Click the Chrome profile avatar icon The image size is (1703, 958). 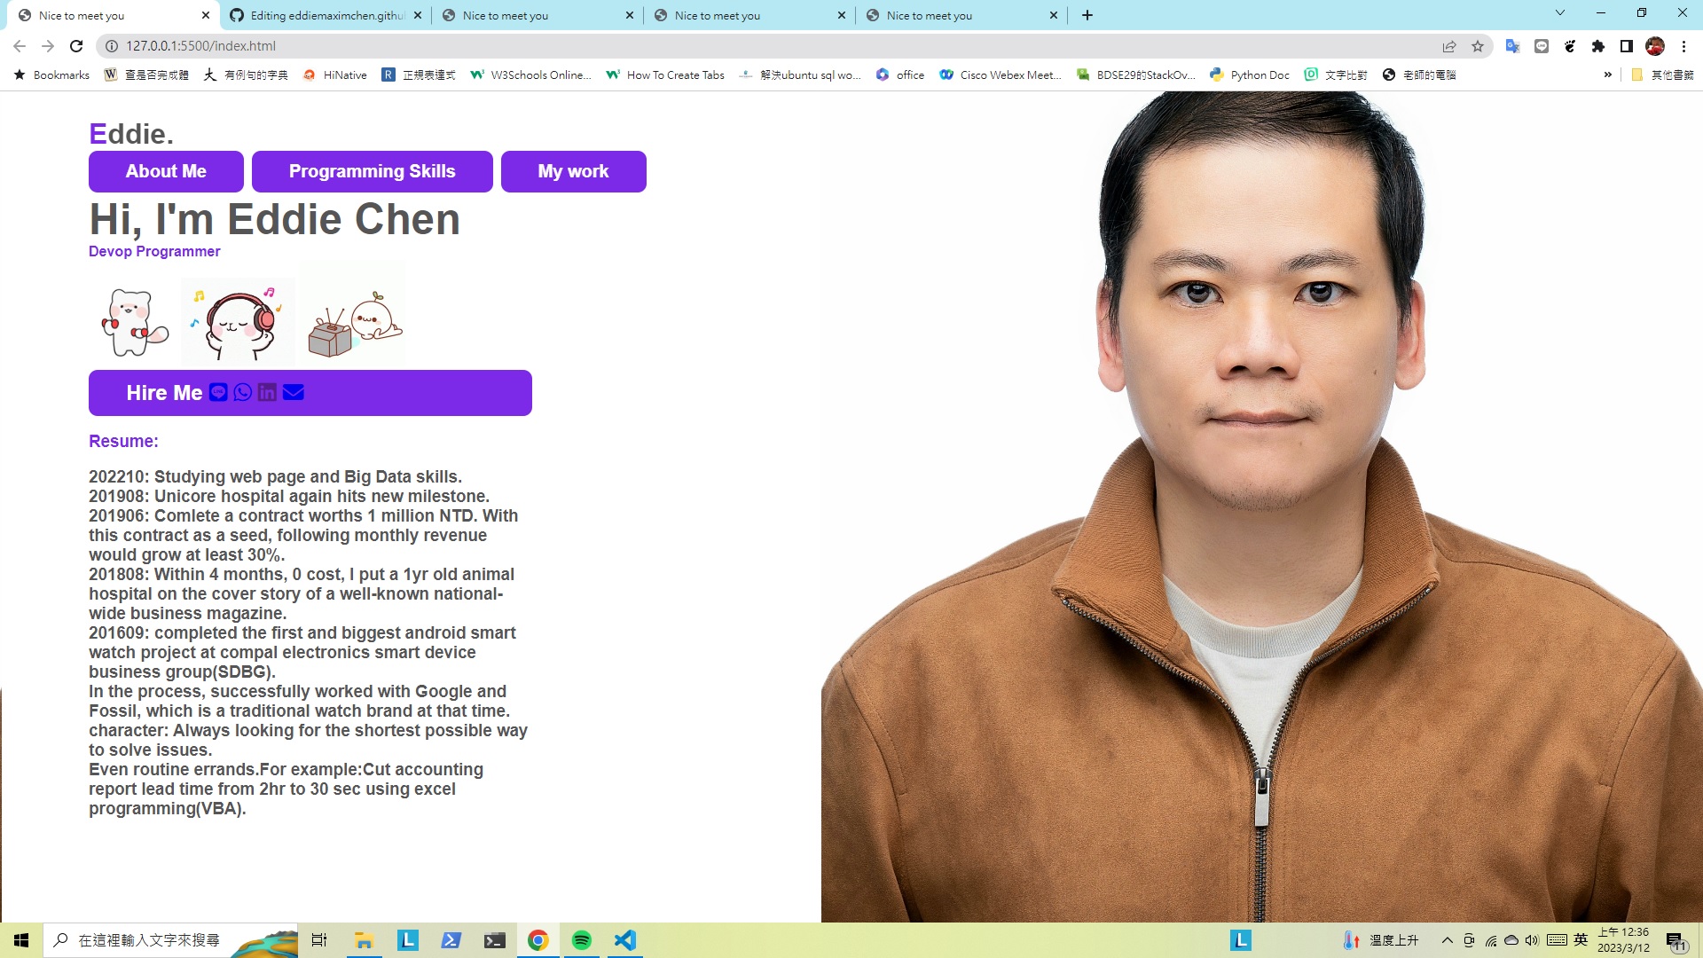tap(1655, 46)
